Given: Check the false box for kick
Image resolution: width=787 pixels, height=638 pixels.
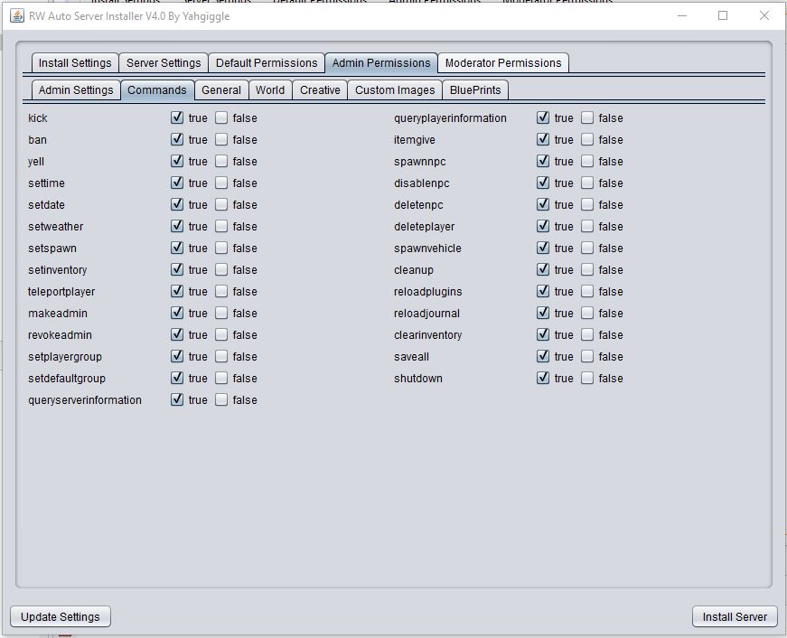Looking at the screenshot, I should pyautogui.click(x=221, y=117).
